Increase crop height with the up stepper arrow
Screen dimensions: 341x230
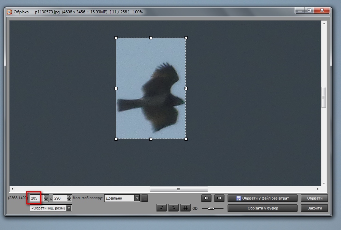pos(69,196)
